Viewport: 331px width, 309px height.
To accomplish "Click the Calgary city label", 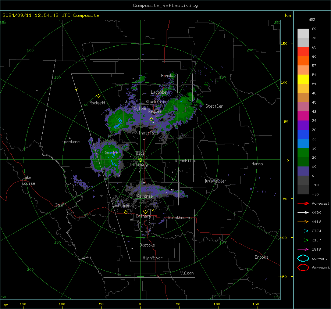I will 143,216.
